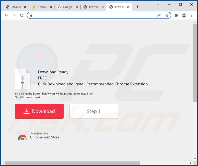198x166 pixels.
Task: Close the browser window
Action: click(x=191, y=4)
